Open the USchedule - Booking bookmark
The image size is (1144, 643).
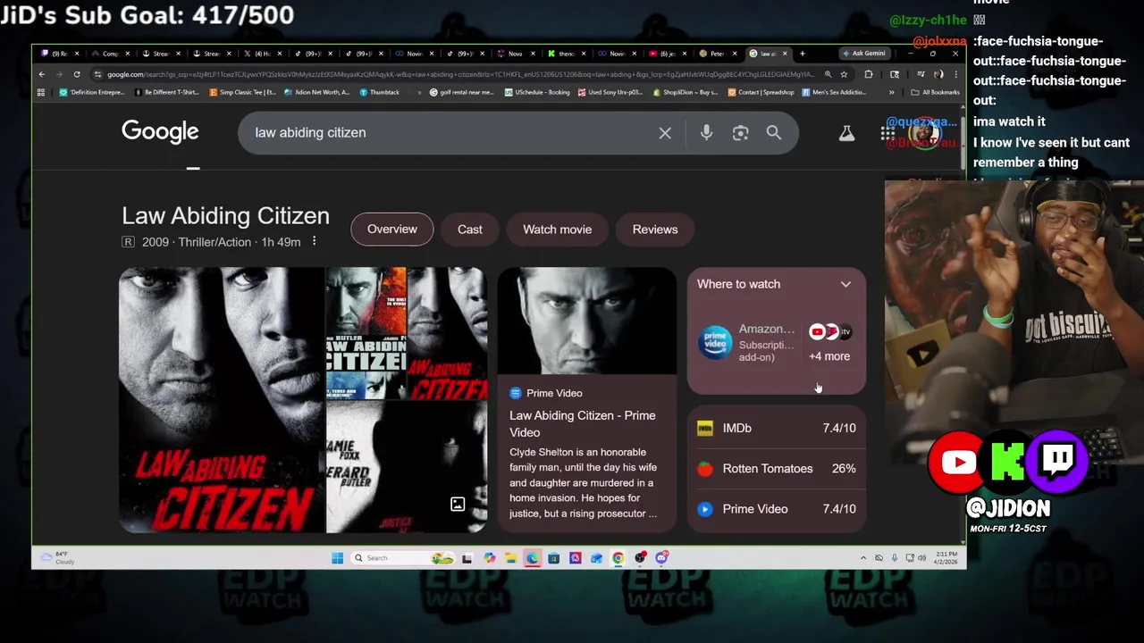tap(536, 92)
